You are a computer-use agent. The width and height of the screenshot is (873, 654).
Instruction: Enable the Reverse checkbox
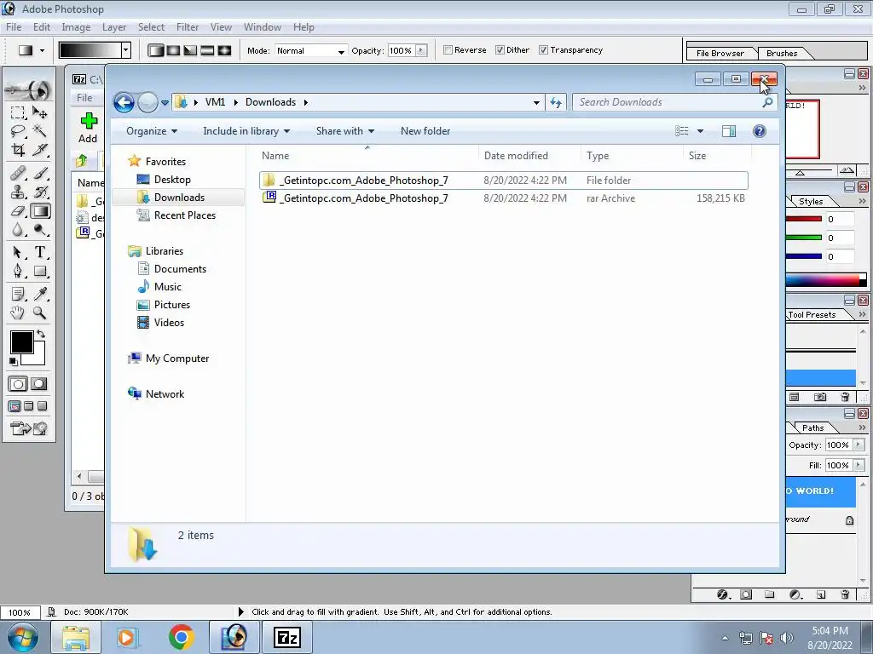tap(448, 50)
